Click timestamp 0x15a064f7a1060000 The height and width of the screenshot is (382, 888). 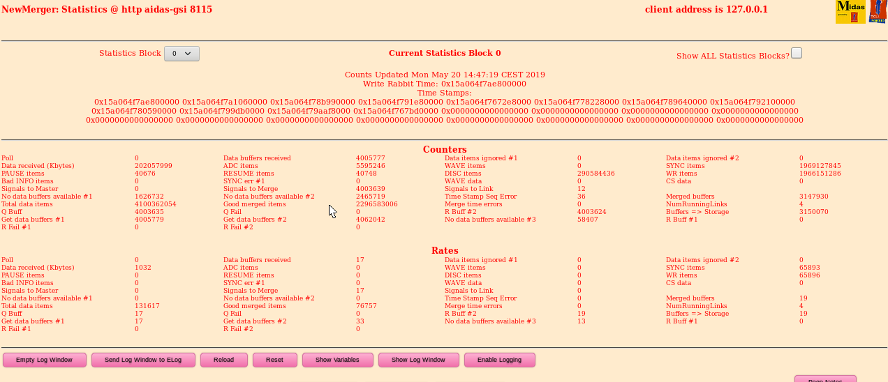225,102
